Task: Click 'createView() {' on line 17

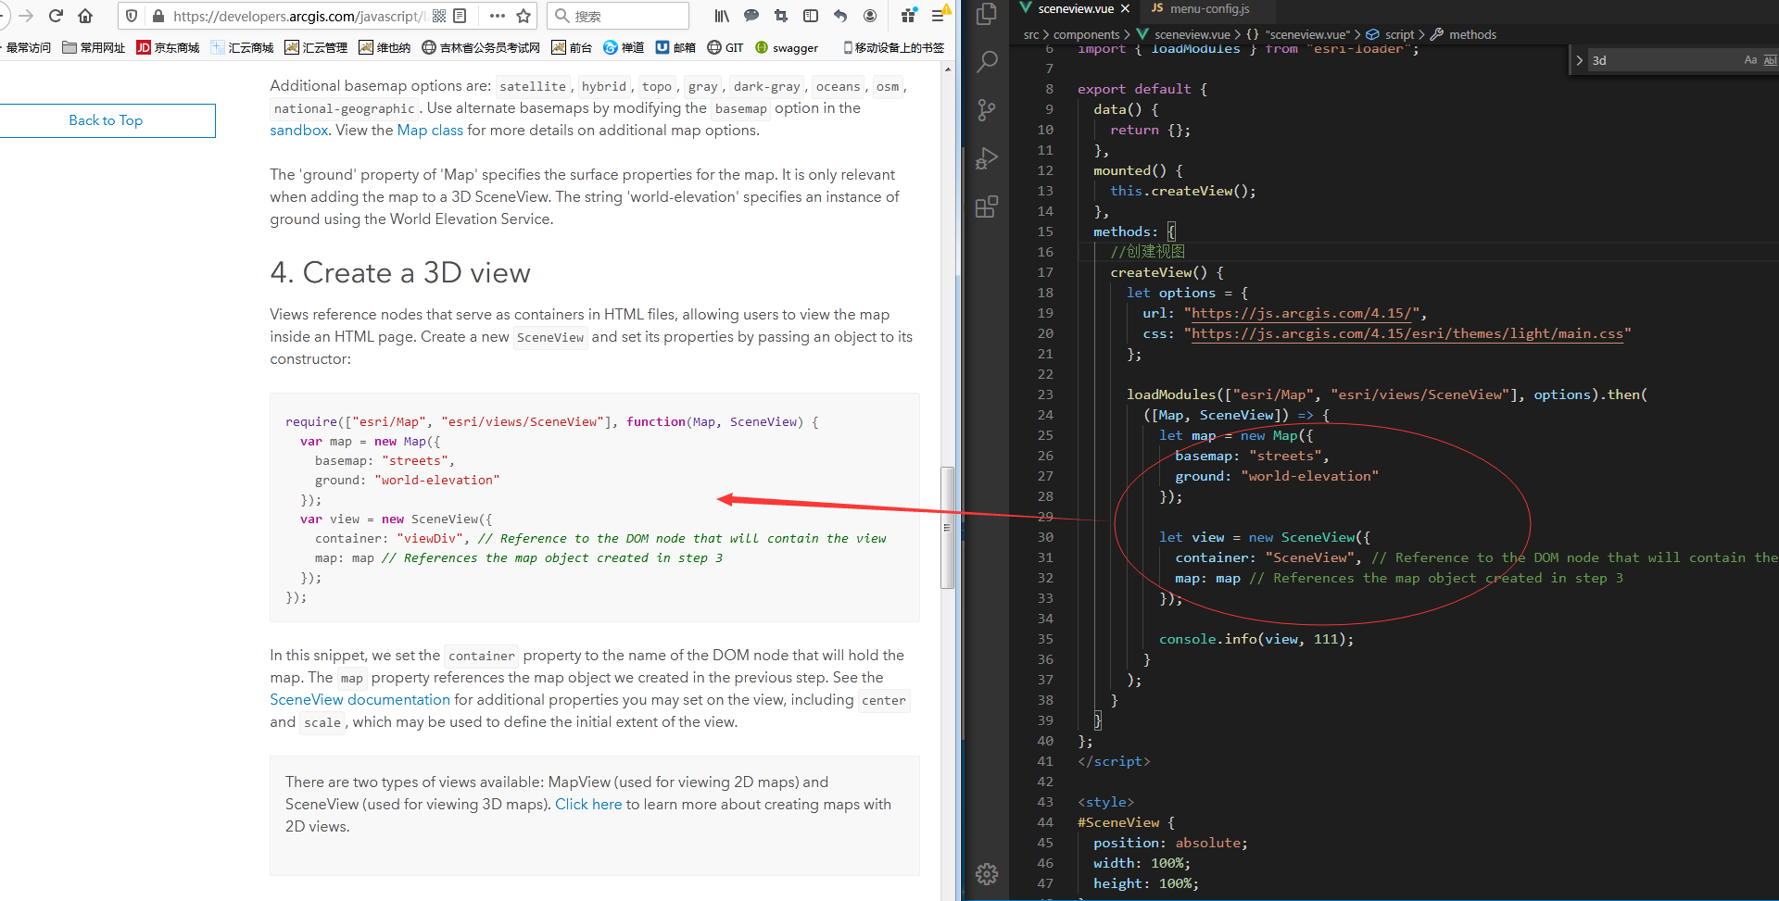Action: (1167, 272)
